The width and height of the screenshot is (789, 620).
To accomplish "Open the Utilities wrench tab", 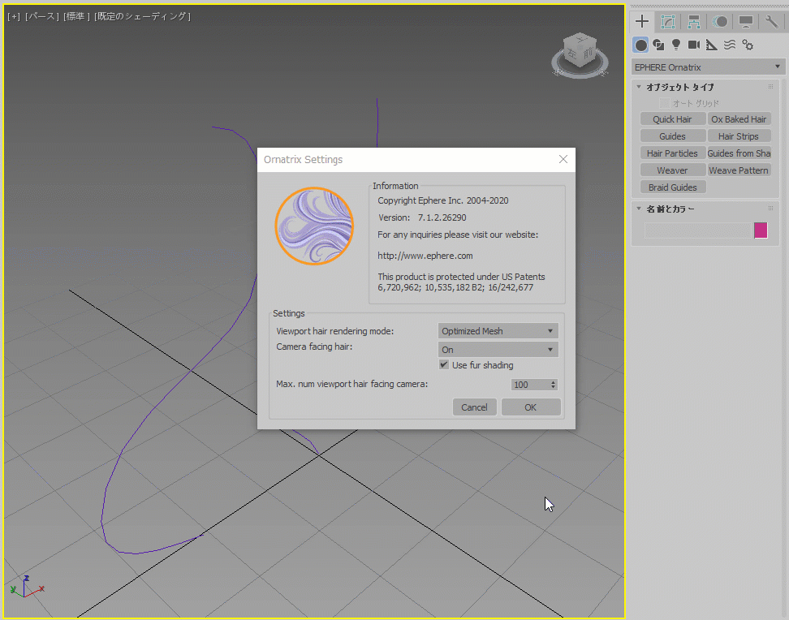I will (772, 22).
